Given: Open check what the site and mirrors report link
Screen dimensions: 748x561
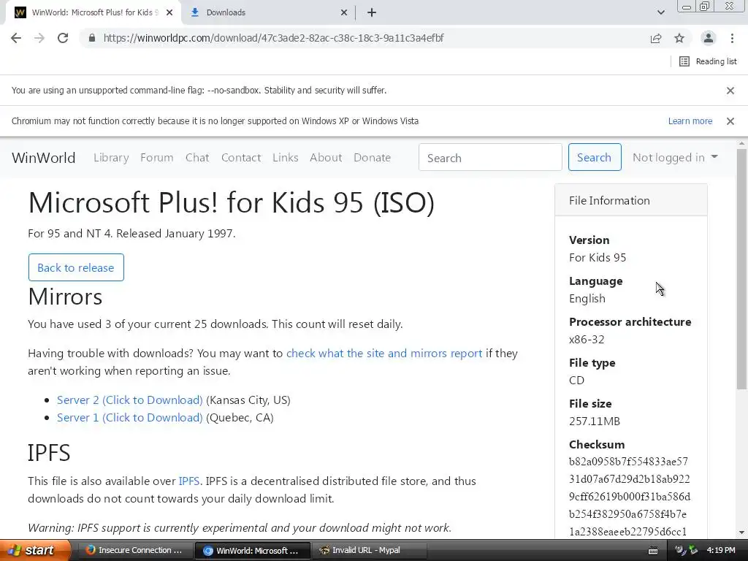Looking at the screenshot, I should 384,354.
